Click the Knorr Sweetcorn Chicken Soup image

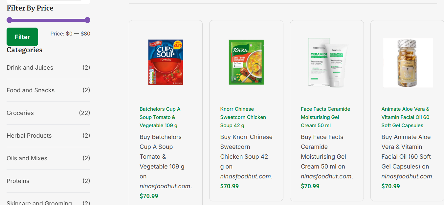246,62
